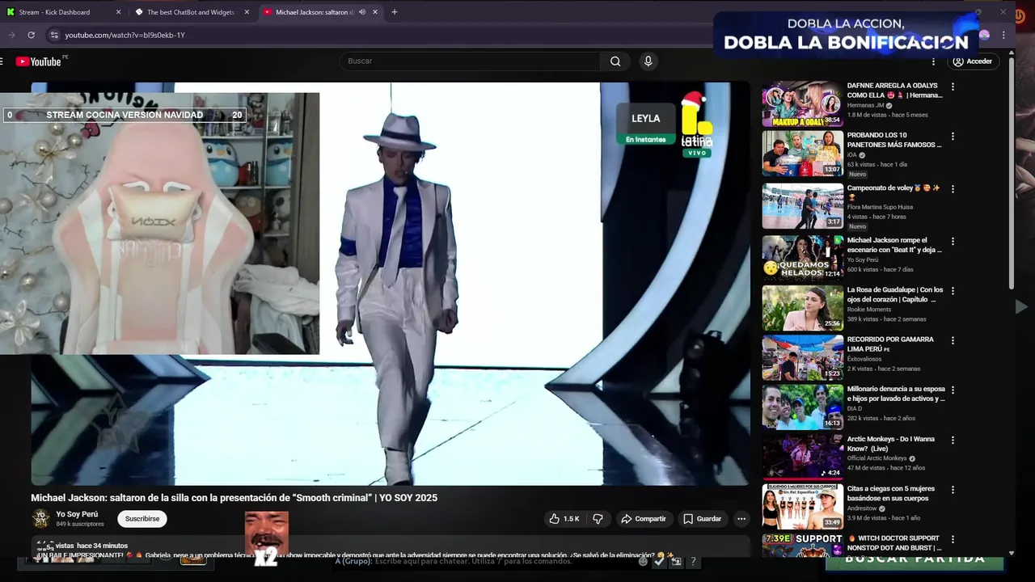The height and width of the screenshot is (582, 1035).
Task: Open Michael Jackson Beat It video thumbnail
Action: tap(802, 258)
